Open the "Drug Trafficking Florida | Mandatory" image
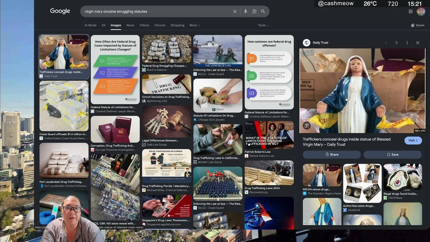The height and width of the screenshot is (242, 430). (166, 166)
